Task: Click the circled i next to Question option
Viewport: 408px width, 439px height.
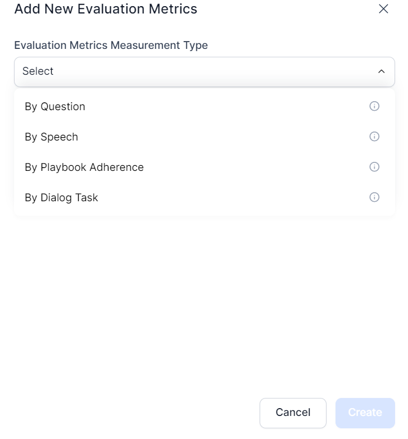Action: click(374, 106)
